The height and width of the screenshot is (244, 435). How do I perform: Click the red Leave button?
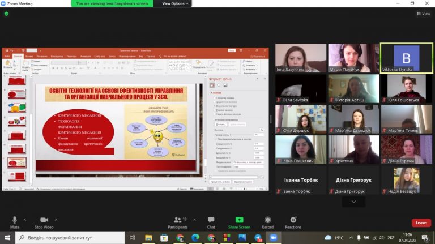[421, 222]
